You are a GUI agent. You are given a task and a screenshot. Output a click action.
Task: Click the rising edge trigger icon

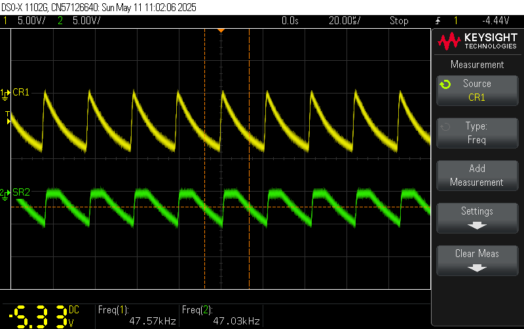437,21
